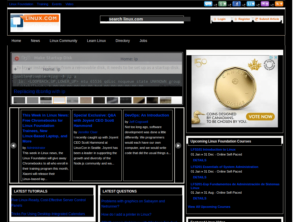Open LFS101 Introduction to Linux course
This screenshot has width=296, height=222.
click(x=213, y=149)
